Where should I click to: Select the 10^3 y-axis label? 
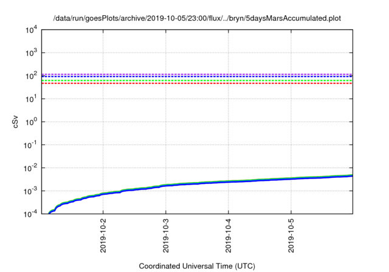click(x=32, y=52)
